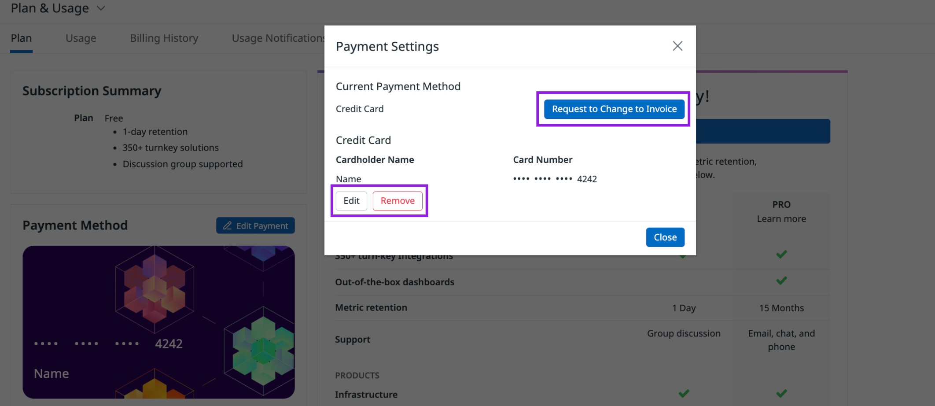
Task: Switch to the Usage tab
Action: pyautogui.click(x=81, y=38)
